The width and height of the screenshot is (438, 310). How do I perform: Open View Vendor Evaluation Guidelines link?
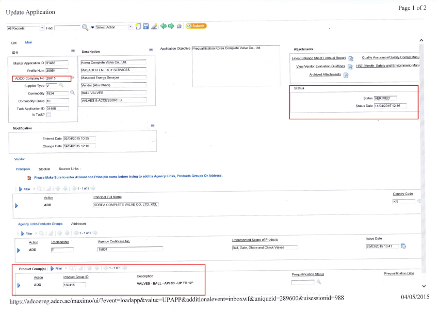320,66
